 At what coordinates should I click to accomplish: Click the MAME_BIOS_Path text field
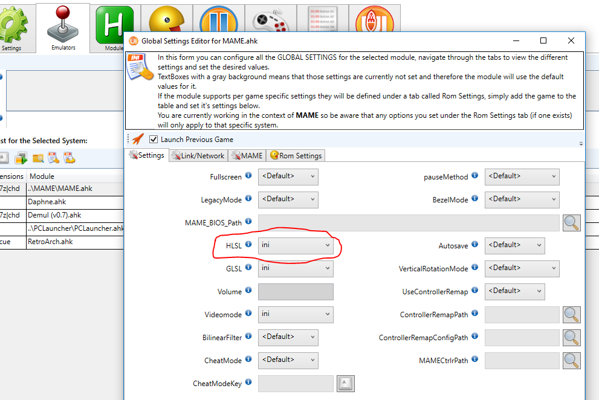pos(409,223)
